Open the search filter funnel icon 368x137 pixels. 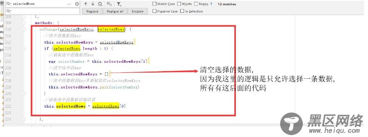tap(119, 4)
